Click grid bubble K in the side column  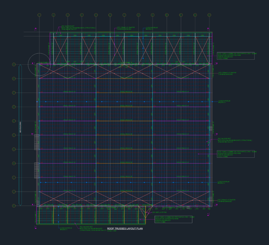14,206
